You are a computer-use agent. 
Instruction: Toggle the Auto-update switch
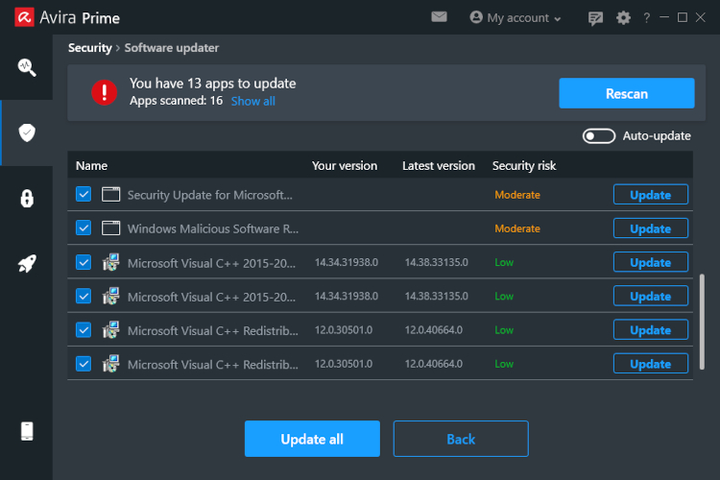pyautogui.click(x=599, y=135)
